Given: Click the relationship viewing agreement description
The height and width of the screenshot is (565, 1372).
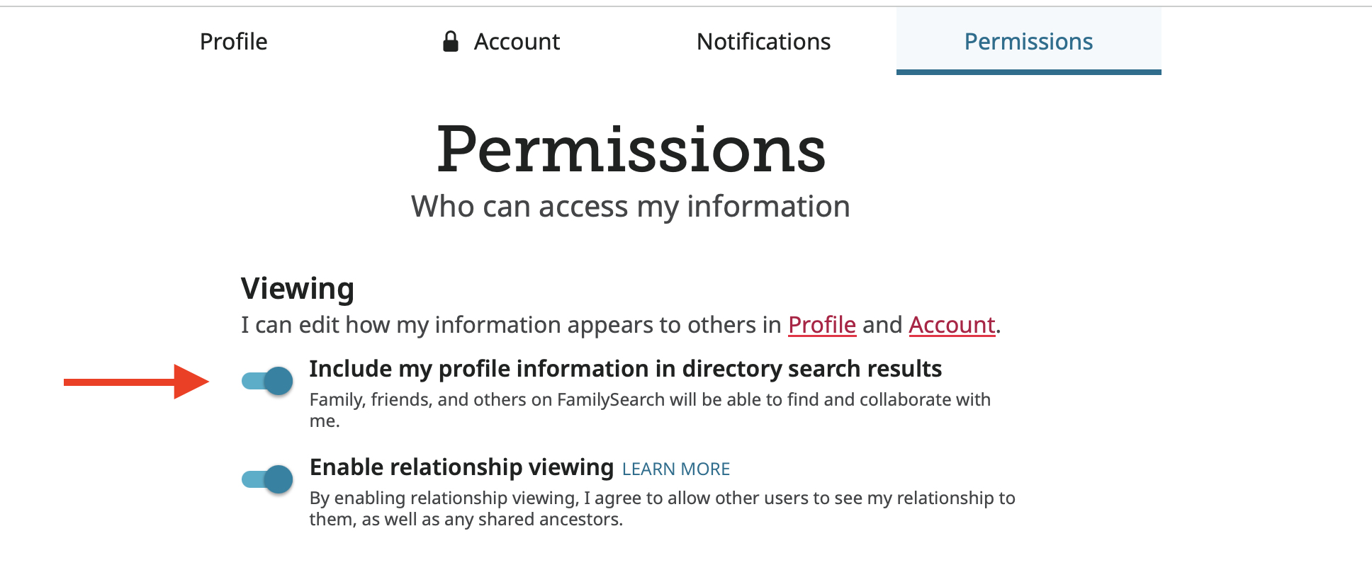Looking at the screenshot, I should point(662,508).
